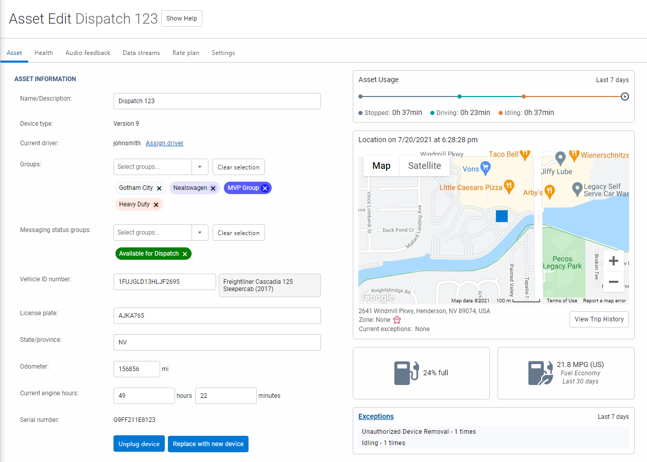This screenshot has height=462, width=647.
Task: Click the orange idling marker on the usage bar
Action: [x=523, y=96]
